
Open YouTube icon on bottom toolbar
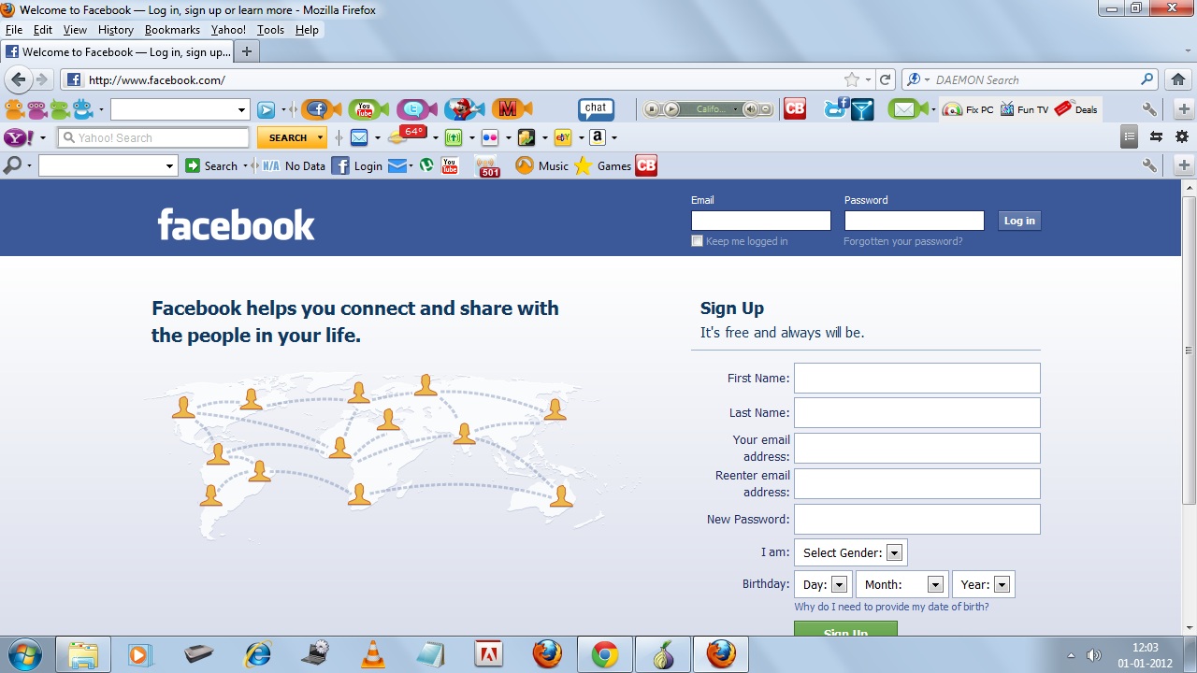(450, 165)
